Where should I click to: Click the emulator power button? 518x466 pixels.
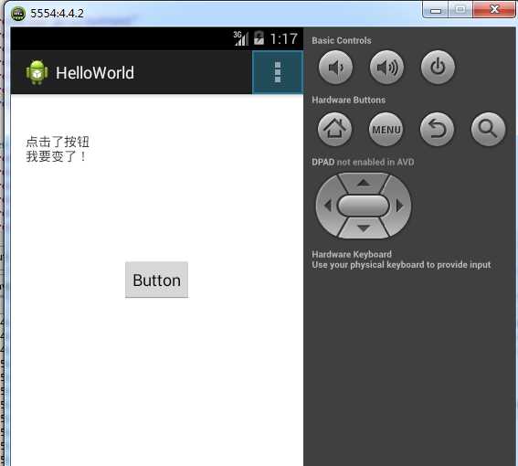coord(438,68)
